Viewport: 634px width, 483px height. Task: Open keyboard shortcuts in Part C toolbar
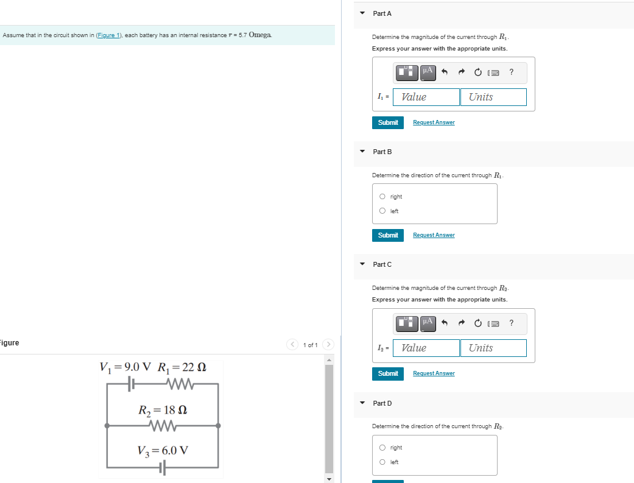tap(493, 323)
